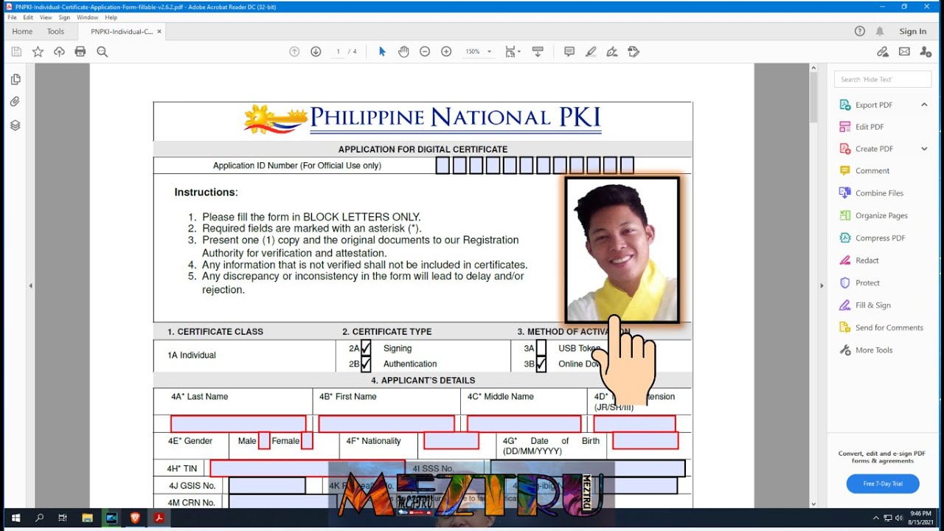Tick the Female gender box
Screen dimensions: 944x531
307,441
